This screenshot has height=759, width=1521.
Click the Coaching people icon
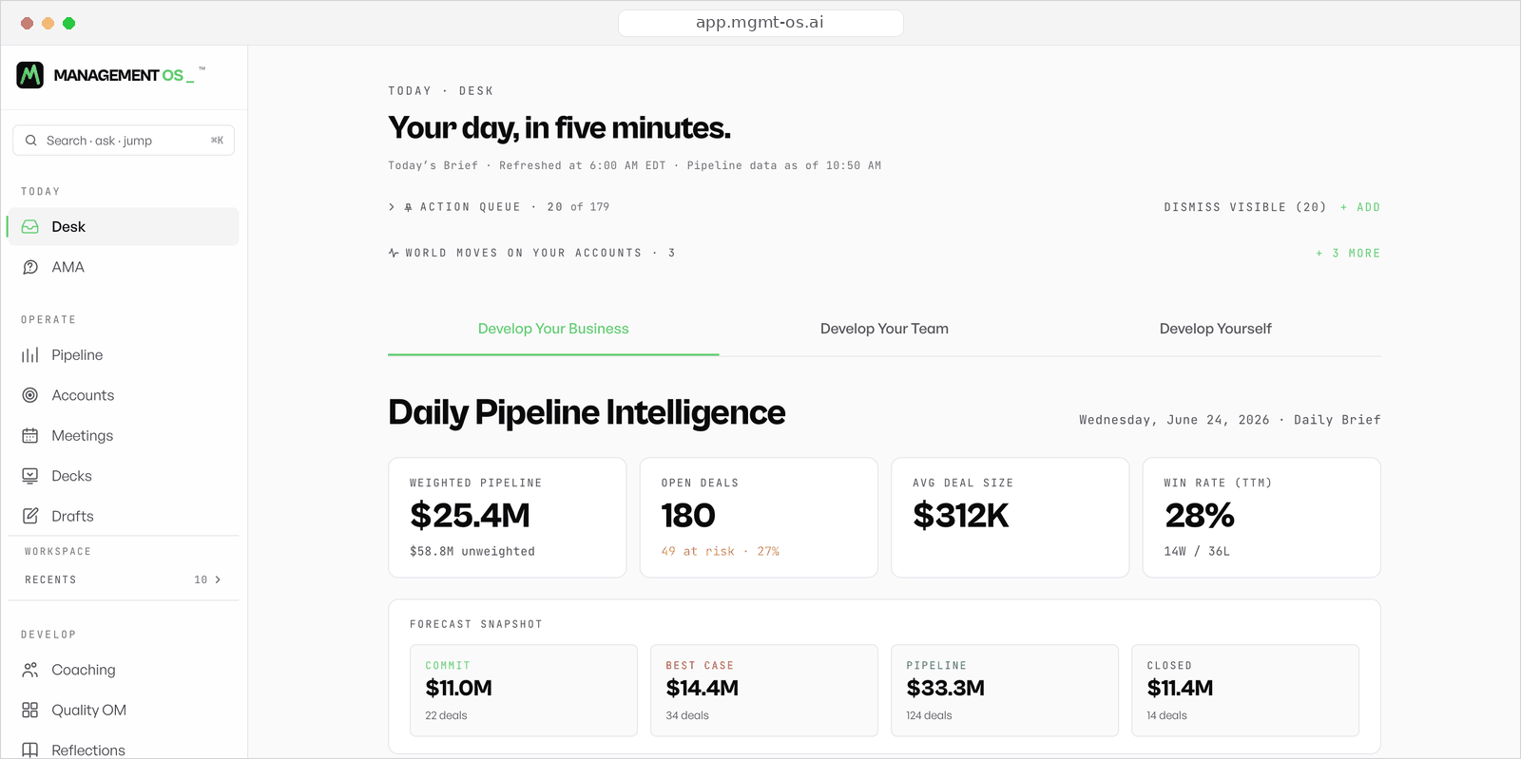[x=30, y=670]
